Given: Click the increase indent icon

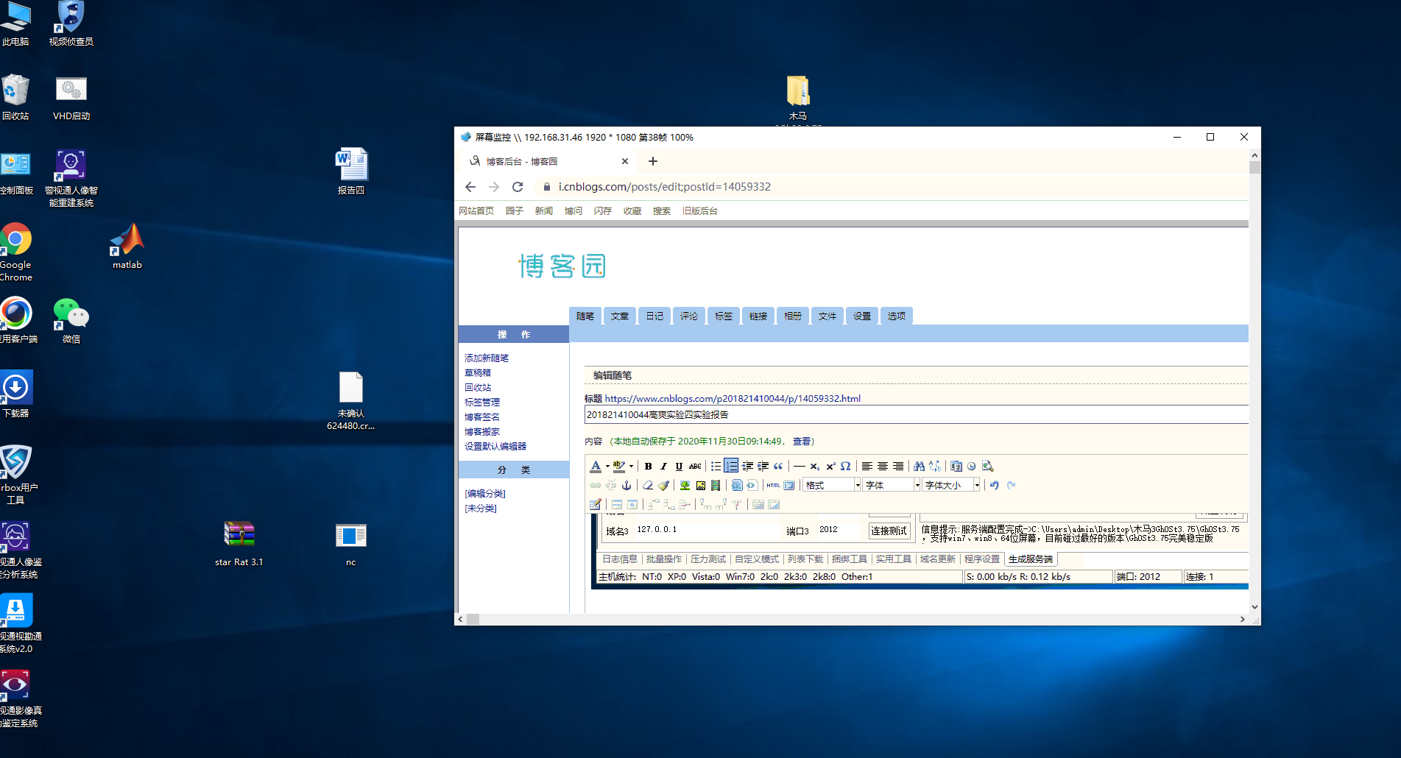Looking at the screenshot, I should point(763,466).
